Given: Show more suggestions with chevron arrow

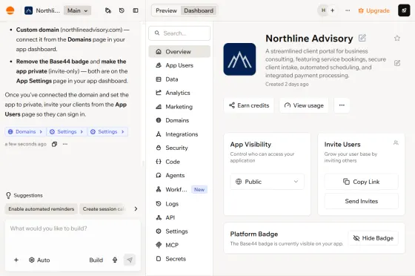Looking at the screenshot, I should pos(136,209).
